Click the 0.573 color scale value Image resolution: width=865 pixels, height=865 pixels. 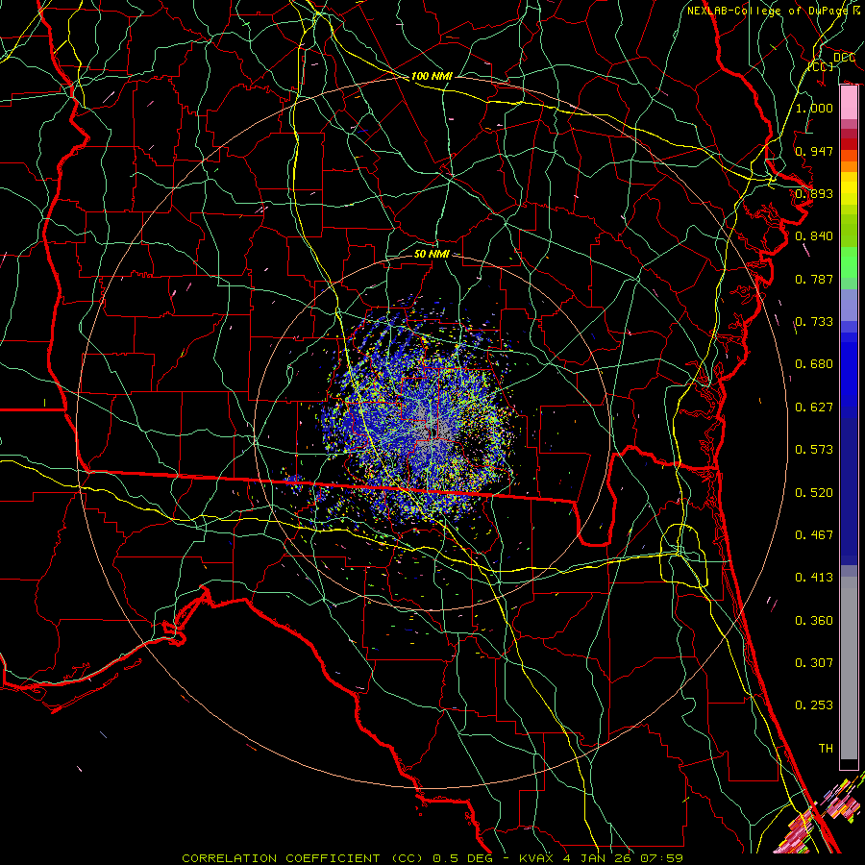point(814,450)
